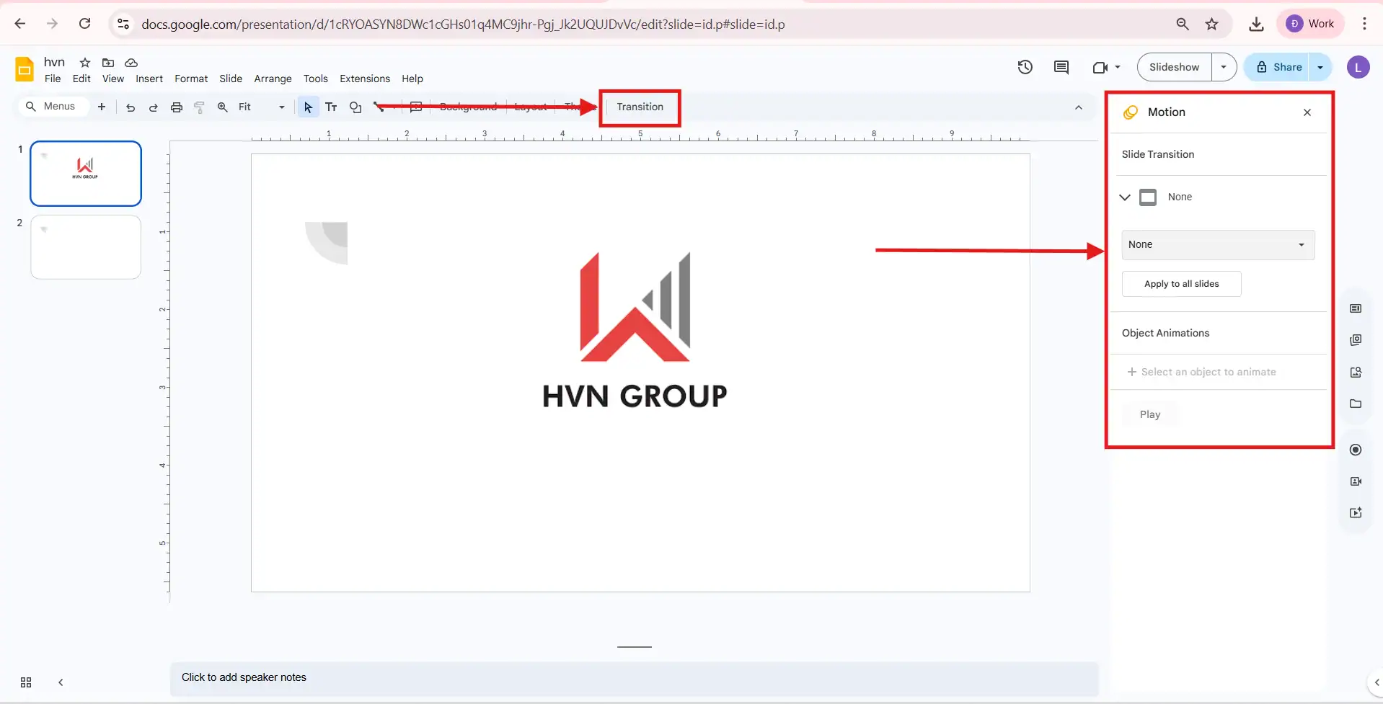This screenshot has height=704, width=1383.
Task: Open the record side panel icon
Action: point(1356,450)
